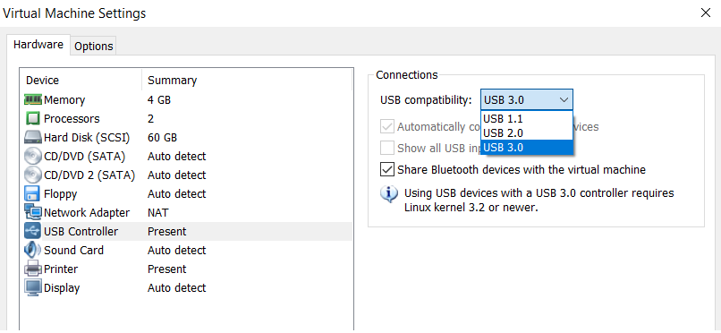Select the Sound Card speaker icon
Screen dimensions: 721x333
pos(32,251)
